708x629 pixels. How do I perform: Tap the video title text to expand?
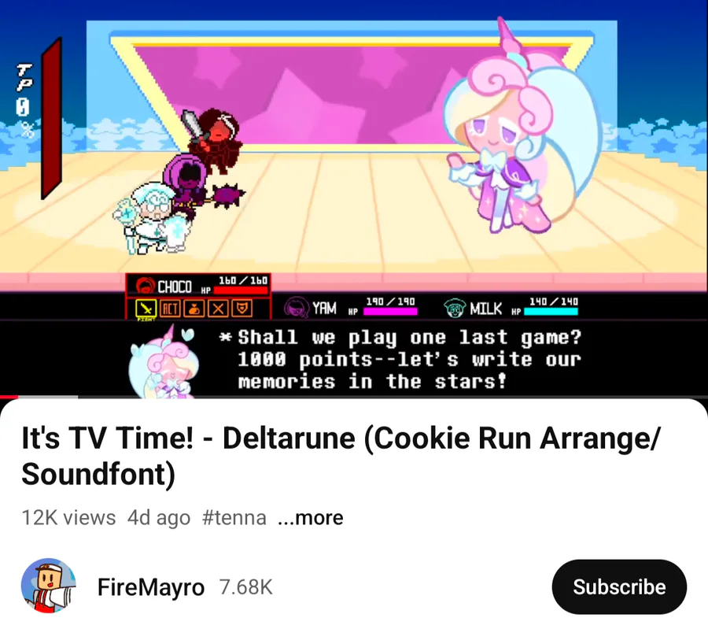(341, 456)
